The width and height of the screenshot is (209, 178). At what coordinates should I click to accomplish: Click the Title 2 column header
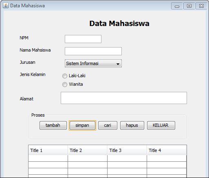pos(88,150)
